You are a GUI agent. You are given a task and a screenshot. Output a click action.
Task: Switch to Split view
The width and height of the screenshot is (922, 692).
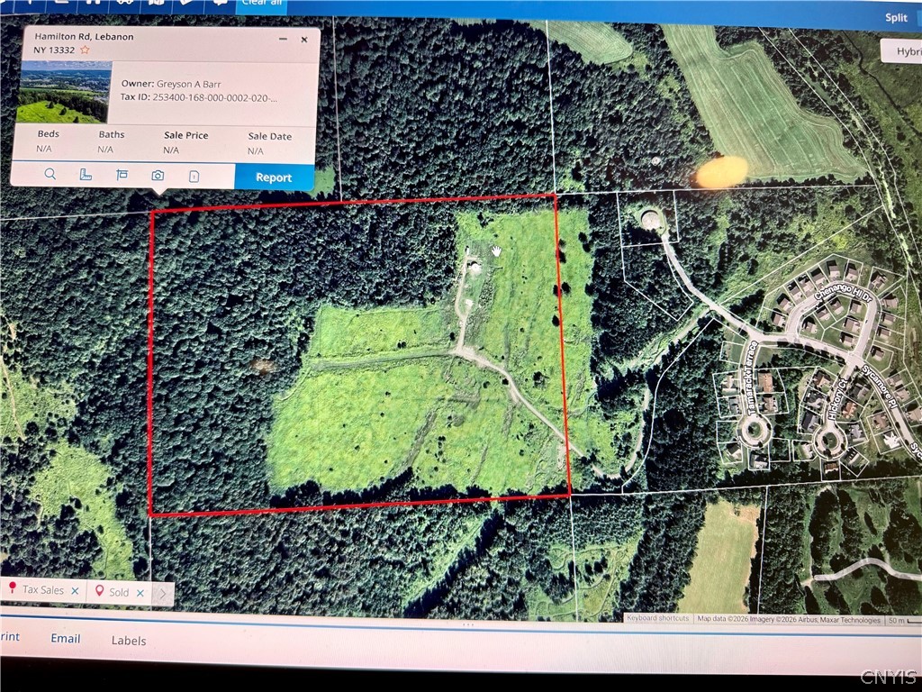click(896, 18)
